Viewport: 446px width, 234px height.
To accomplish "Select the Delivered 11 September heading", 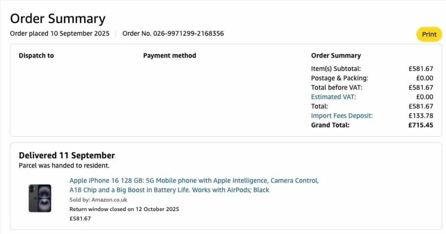I will 67,155.
